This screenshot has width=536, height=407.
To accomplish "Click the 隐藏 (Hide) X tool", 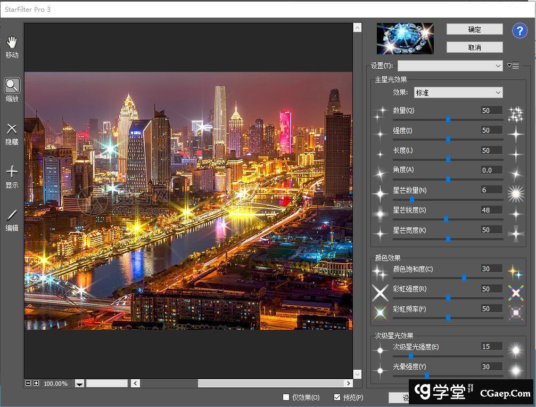I will 12,129.
